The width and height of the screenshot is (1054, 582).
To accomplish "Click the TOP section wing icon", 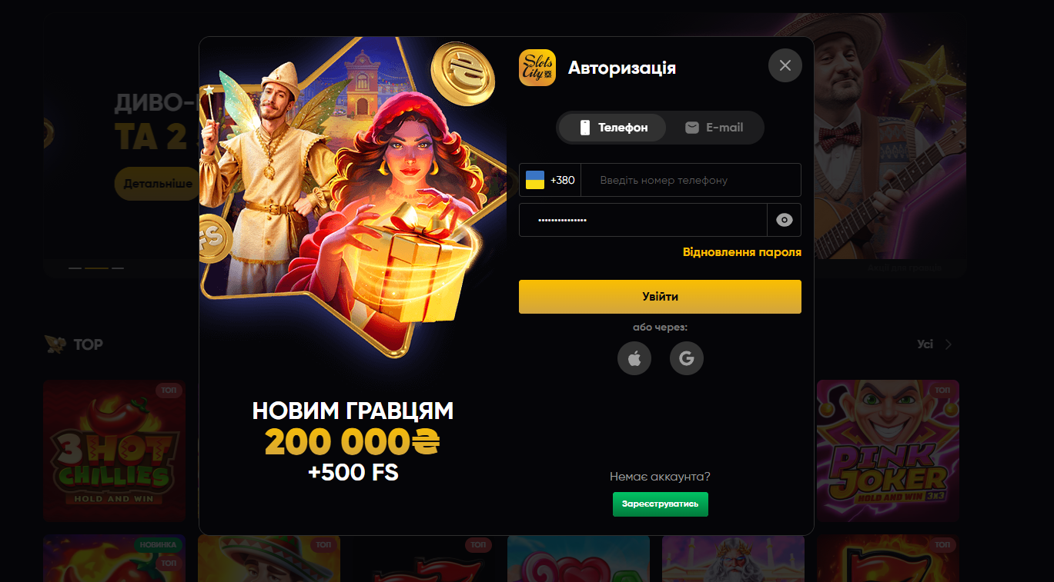I will (55, 344).
